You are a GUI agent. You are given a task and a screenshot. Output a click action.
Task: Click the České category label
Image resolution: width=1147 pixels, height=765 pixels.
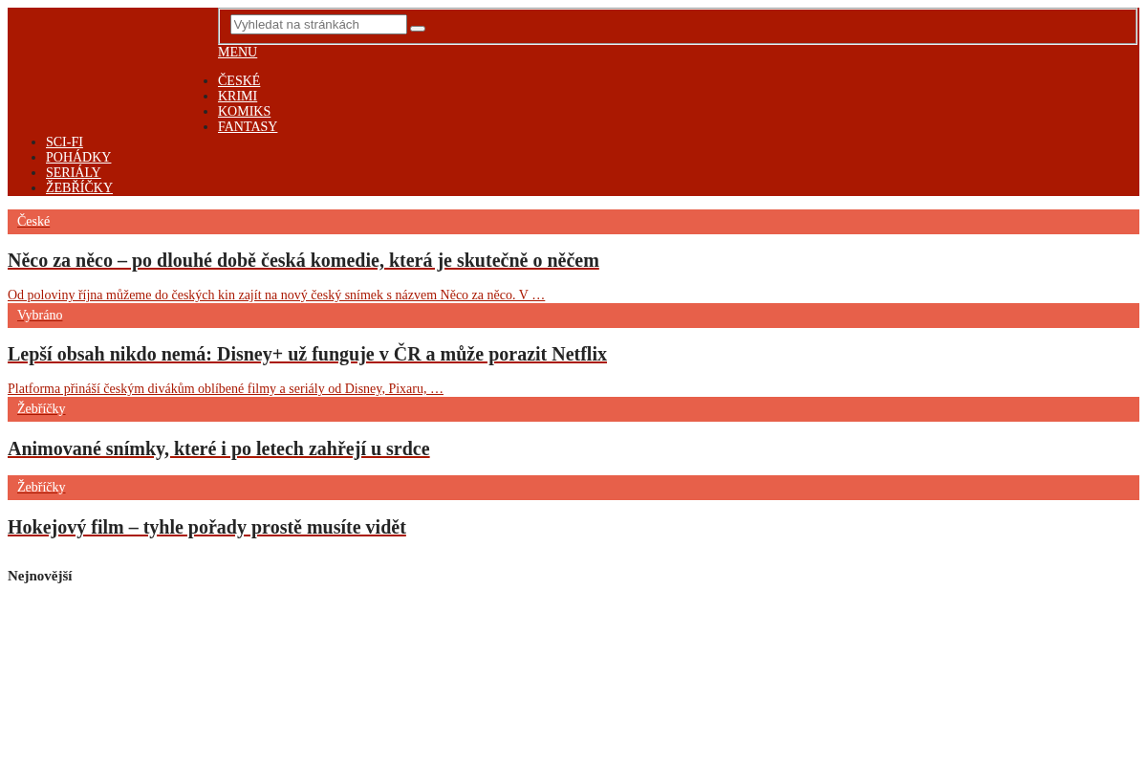33,222
